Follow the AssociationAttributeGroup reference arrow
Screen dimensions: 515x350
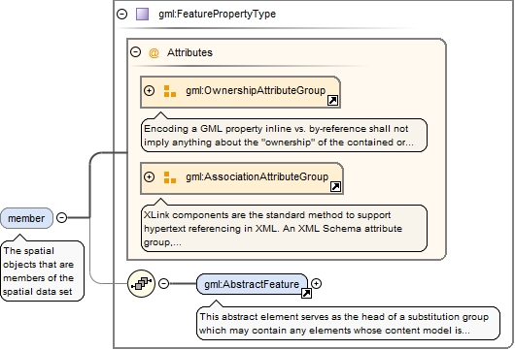coord(335,187)
